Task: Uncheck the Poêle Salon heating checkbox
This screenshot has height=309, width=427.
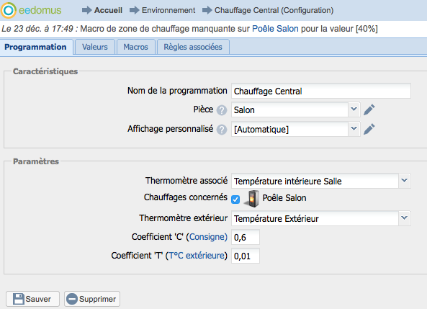Action: tap(235, 200)
